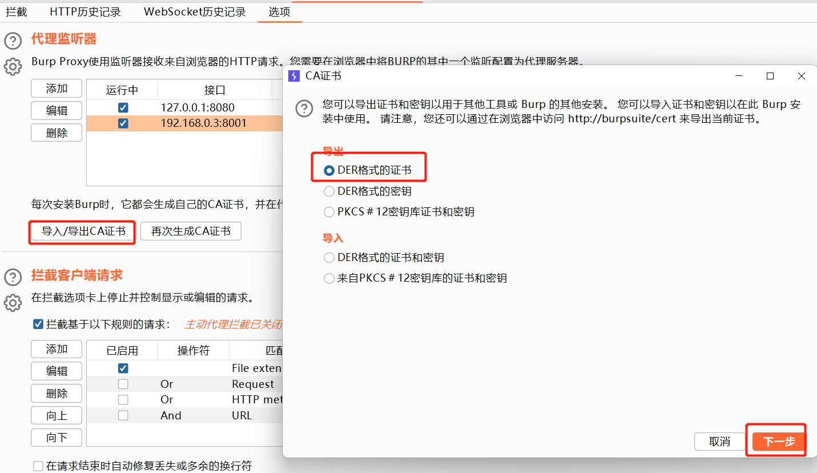Click the 运行中 column header

pos(122,90)
